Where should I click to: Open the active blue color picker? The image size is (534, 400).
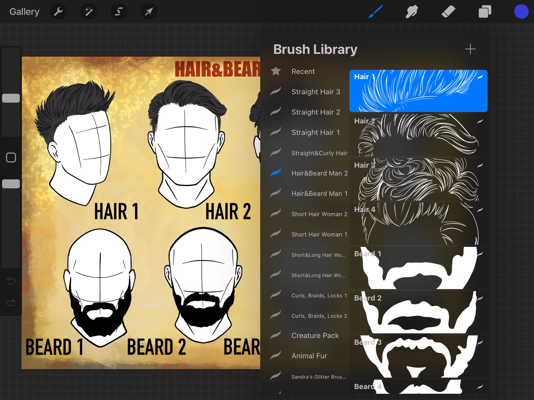pyautogui.click(x=521, y=11)
